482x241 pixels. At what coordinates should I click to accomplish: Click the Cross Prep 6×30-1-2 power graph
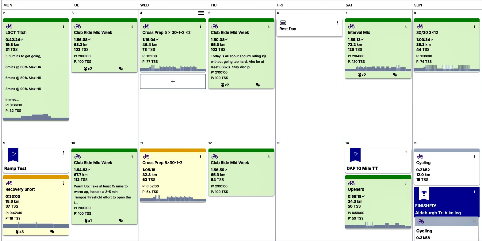tap(173, 198)
